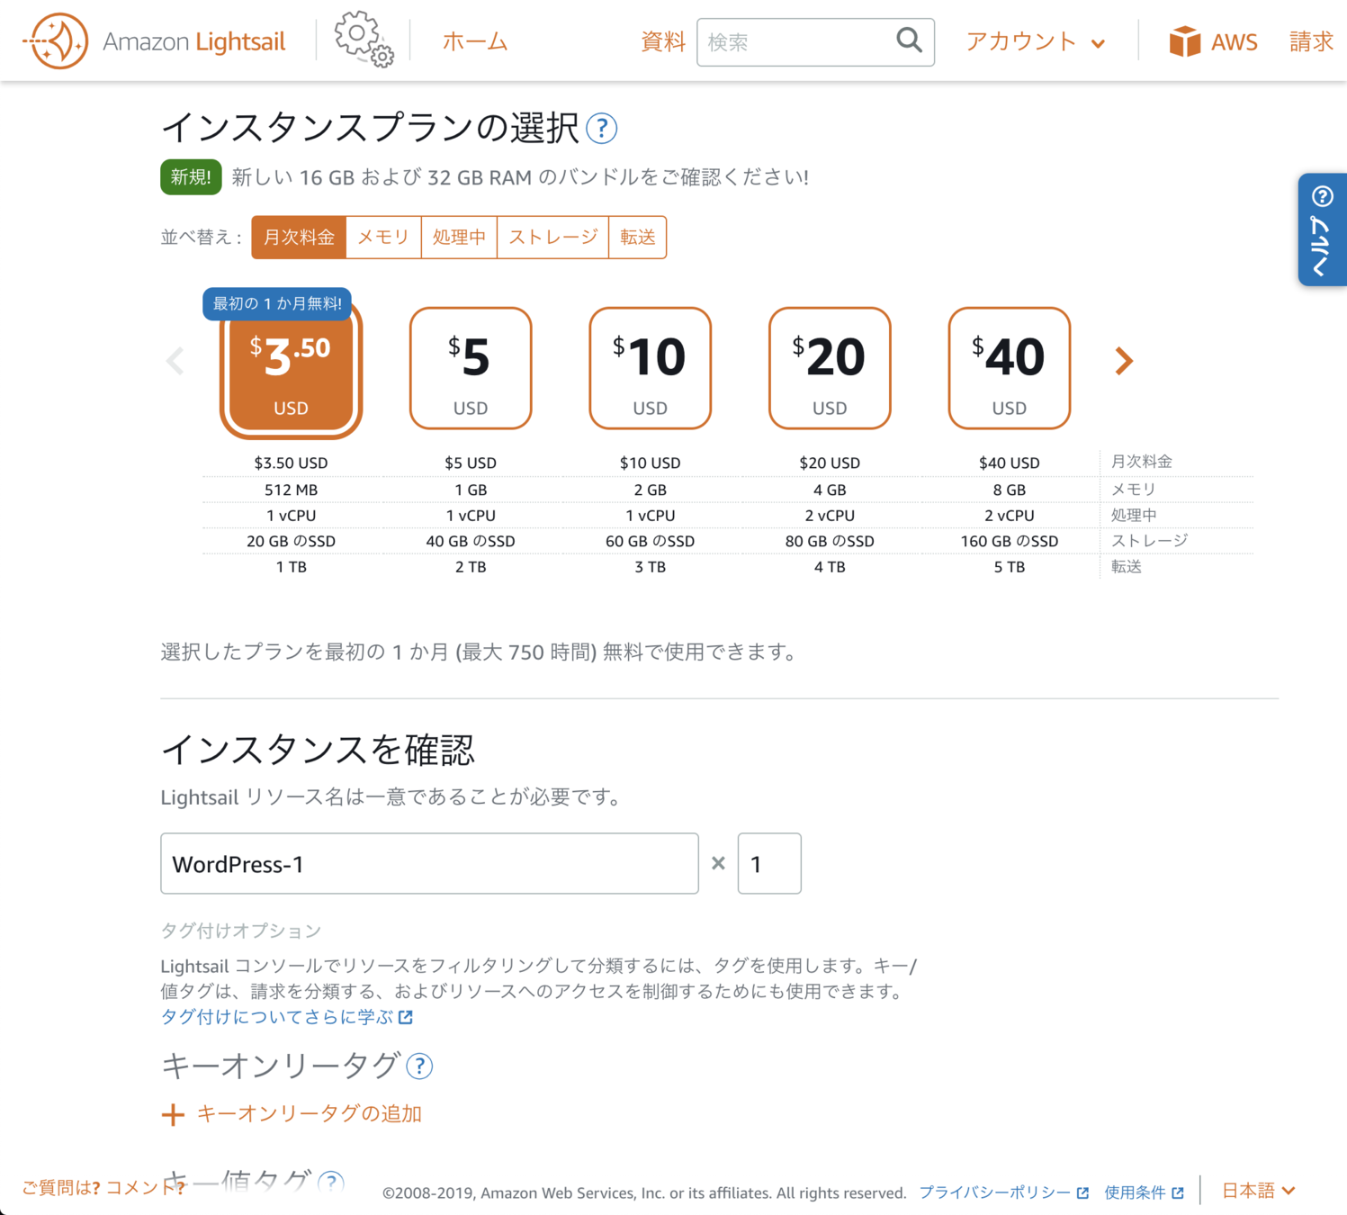
Task: Click the Amazon Lightsail logo
Action: click(154, 41)
